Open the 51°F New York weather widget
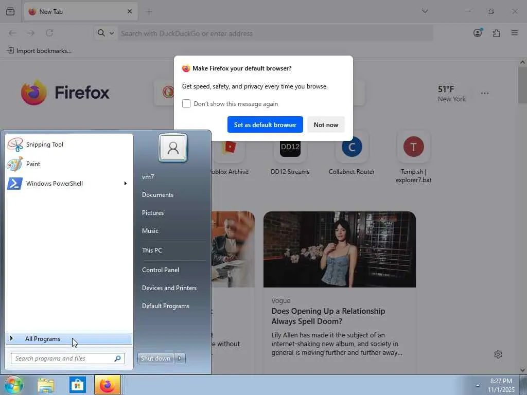The image size is (527, 395). [452, 94]
